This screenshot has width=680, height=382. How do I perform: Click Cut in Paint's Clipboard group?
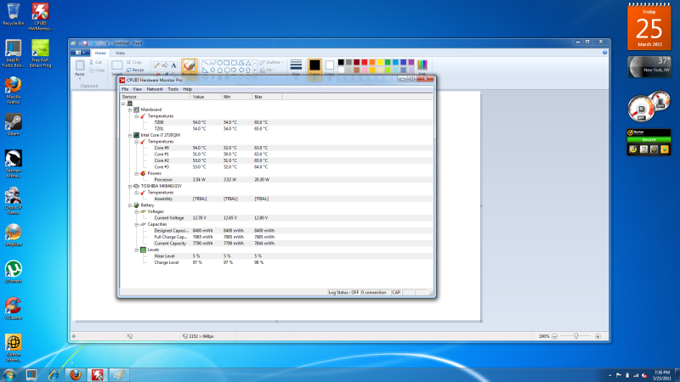95,62
